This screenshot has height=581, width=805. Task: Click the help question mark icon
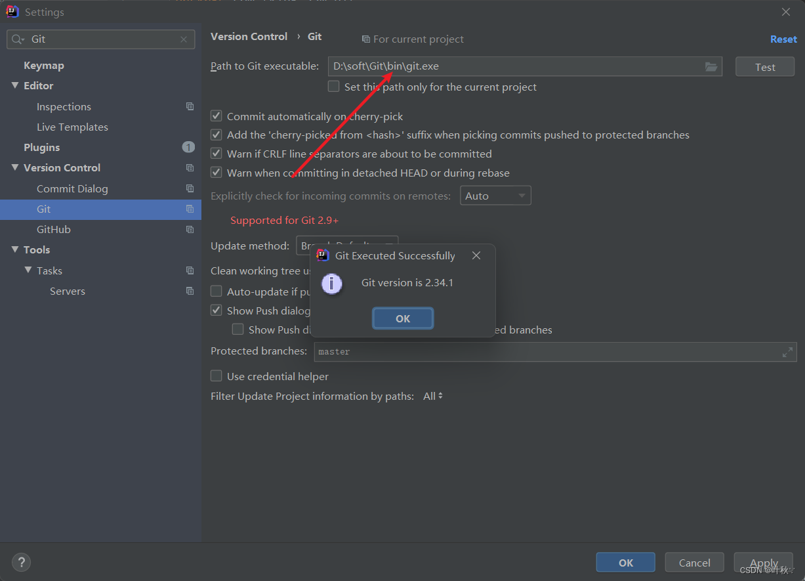21,562
